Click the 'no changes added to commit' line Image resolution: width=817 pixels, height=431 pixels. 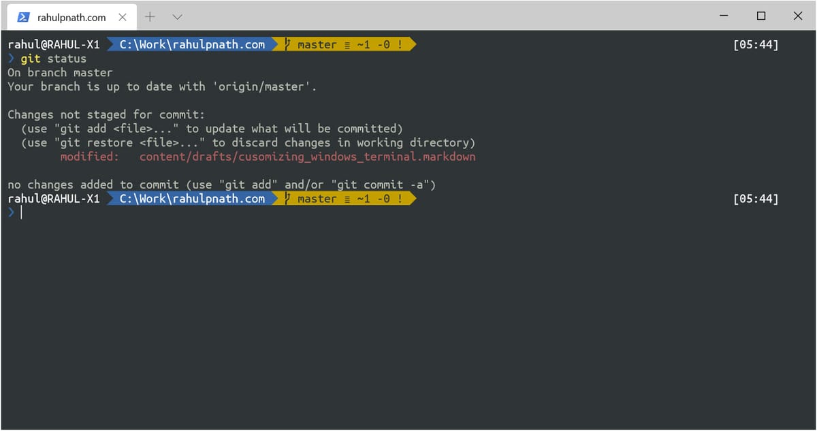click(x=221, y=185)
